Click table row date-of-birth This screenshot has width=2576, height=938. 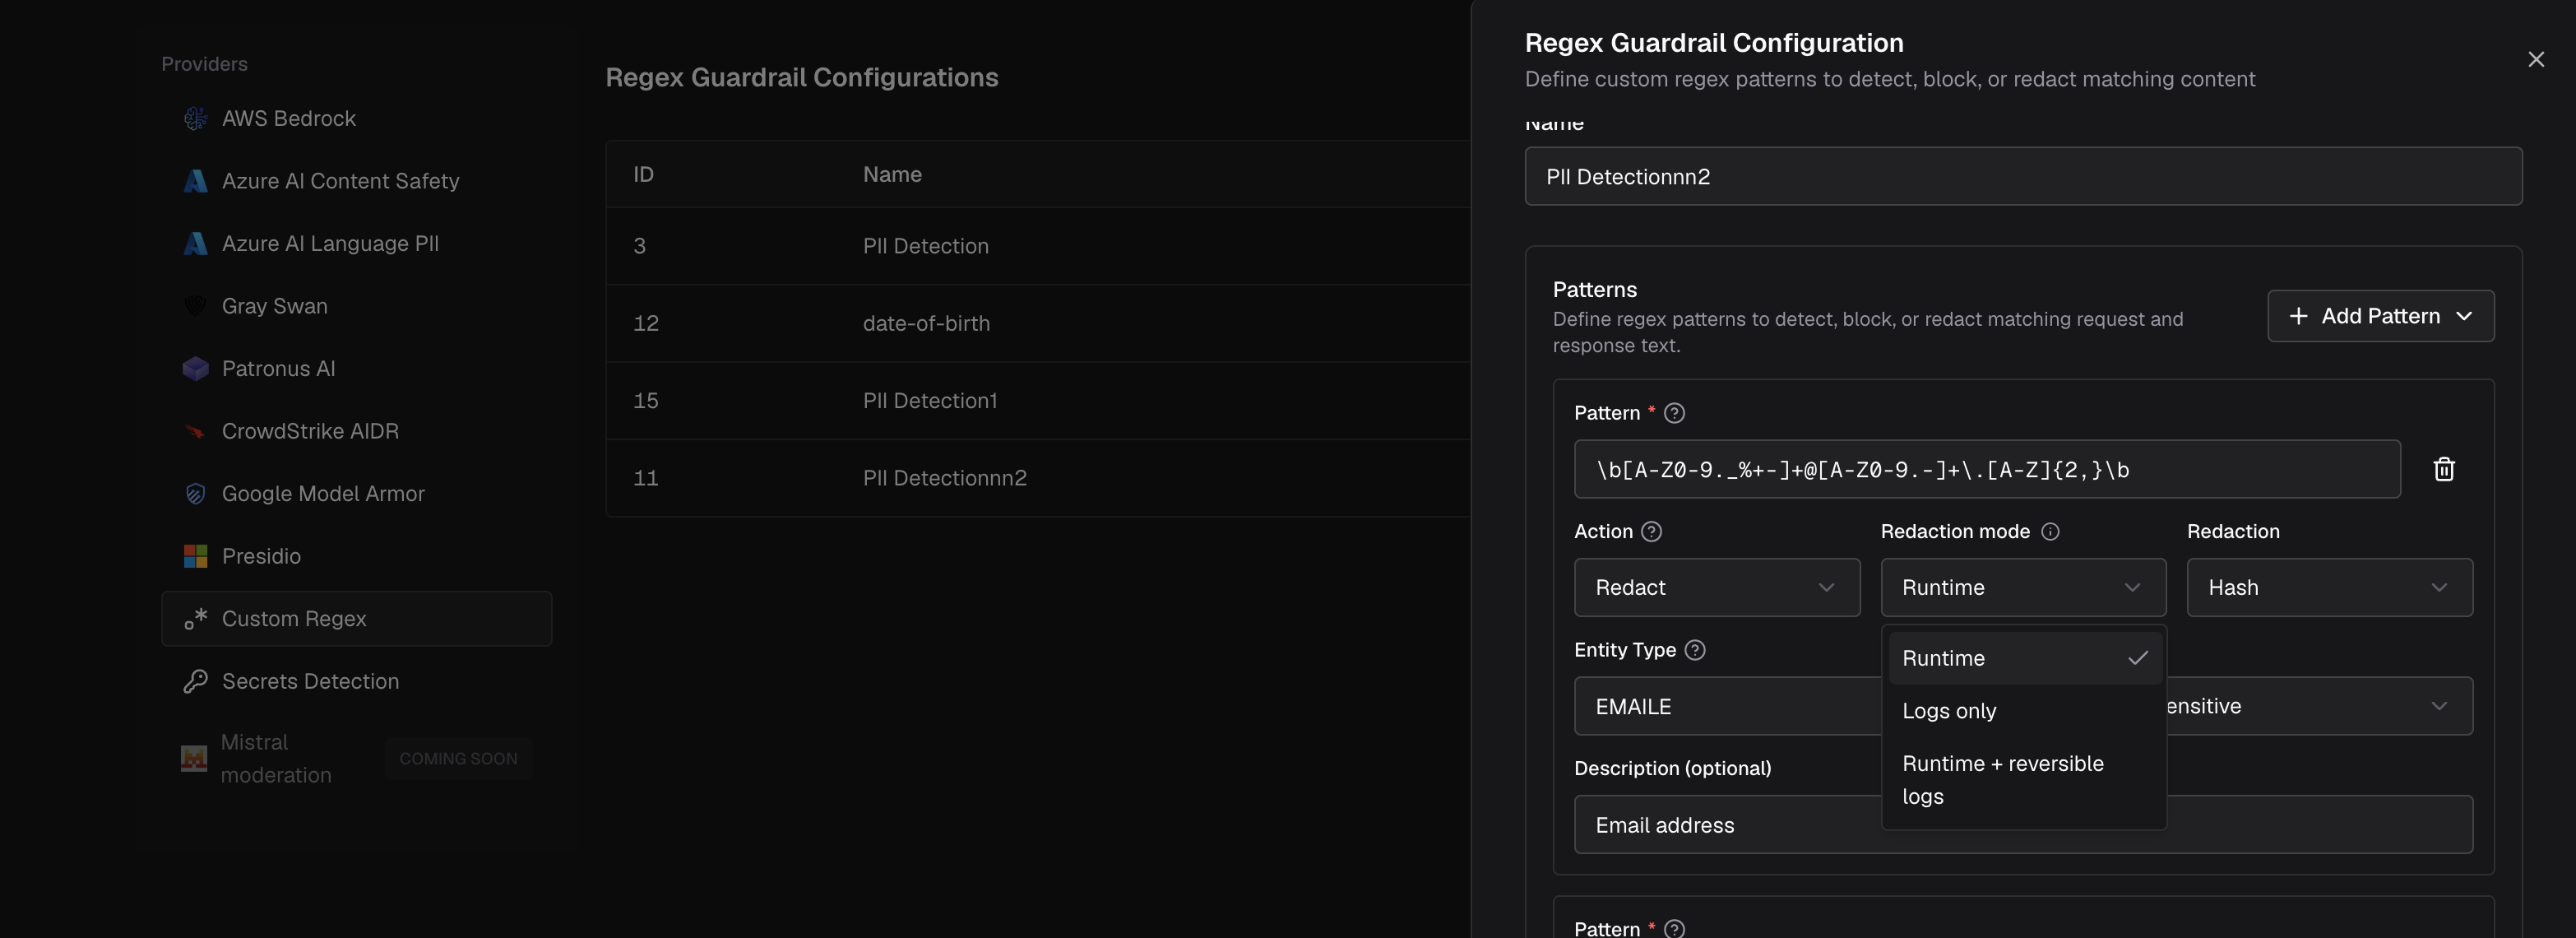(1038, 323)
